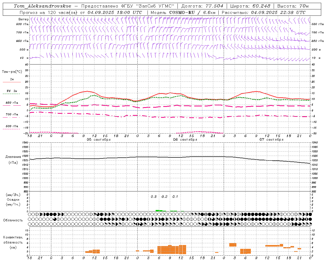Click the 0.2 precipitation value
Screen dimensions: 325x260
click(165, 197)
